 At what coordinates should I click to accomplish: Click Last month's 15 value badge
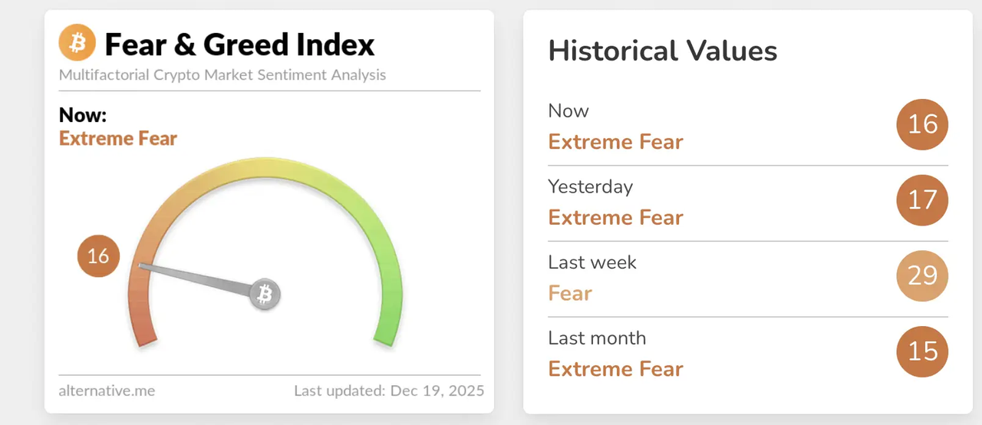coord(922,351)
